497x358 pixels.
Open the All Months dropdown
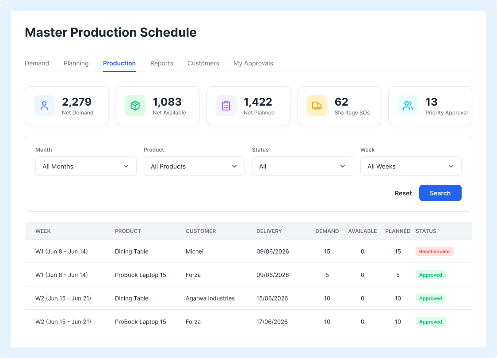(x=86, y=166)
